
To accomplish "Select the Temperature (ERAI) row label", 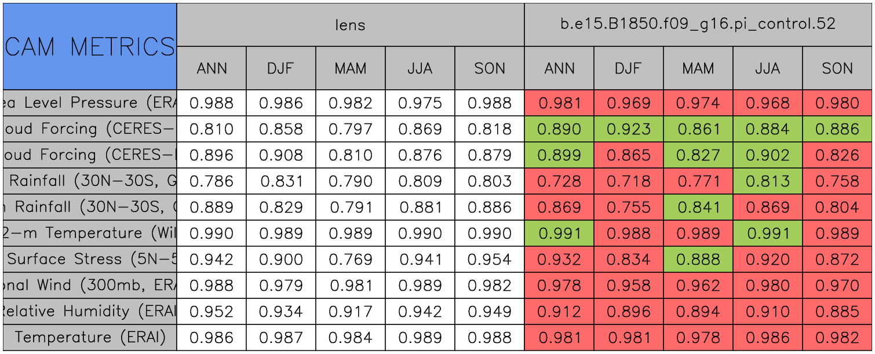I will (x=90, y=337).
